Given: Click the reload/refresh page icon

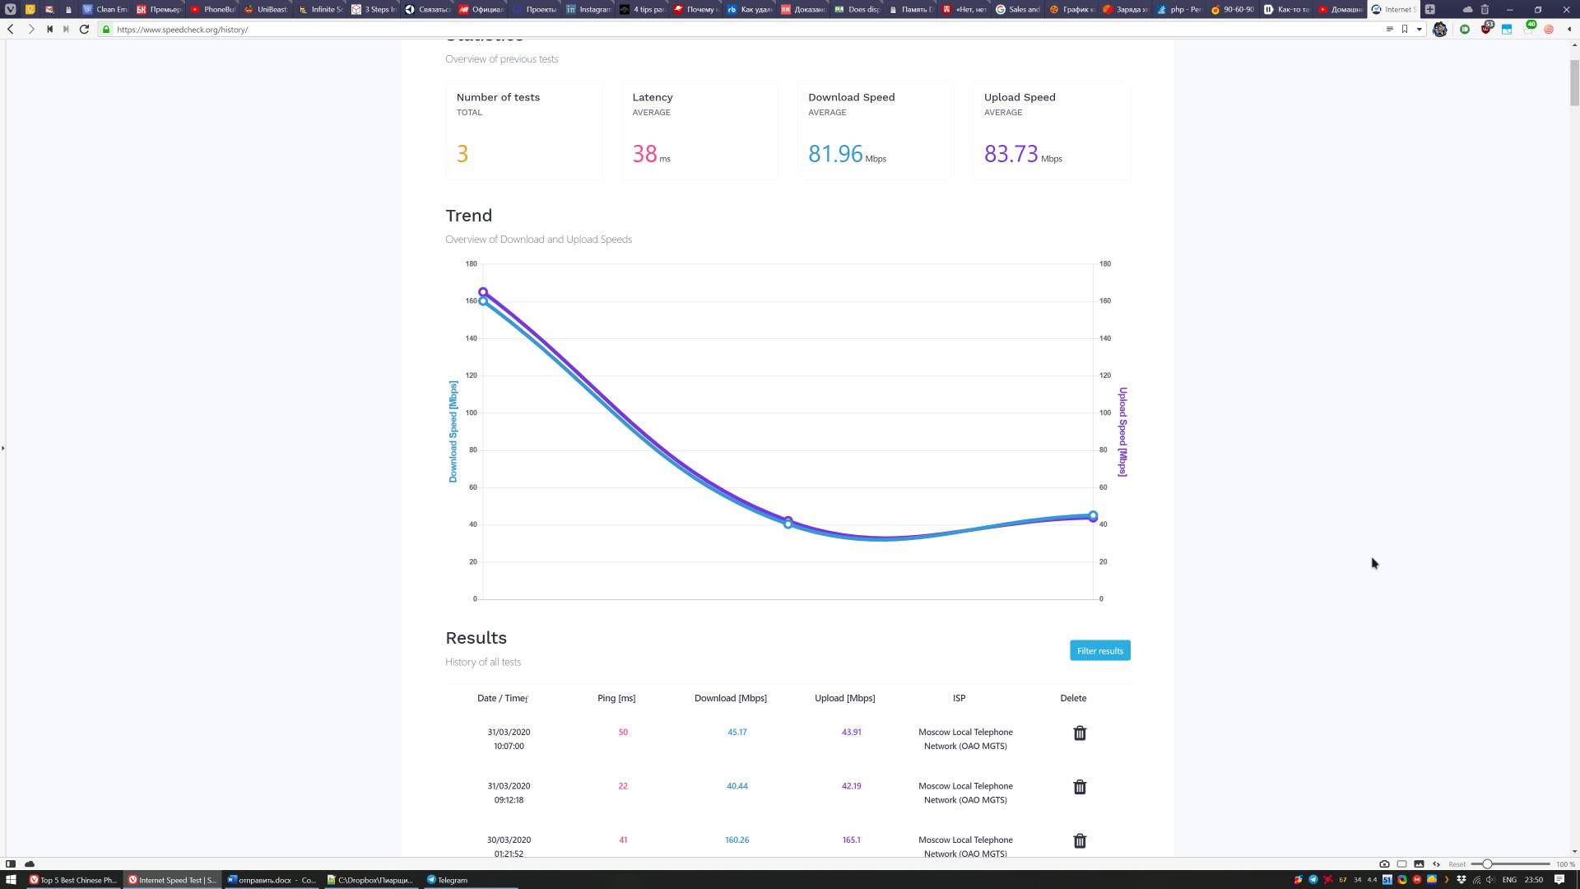Looking at the screenshot, I should [x=85, y=30].
